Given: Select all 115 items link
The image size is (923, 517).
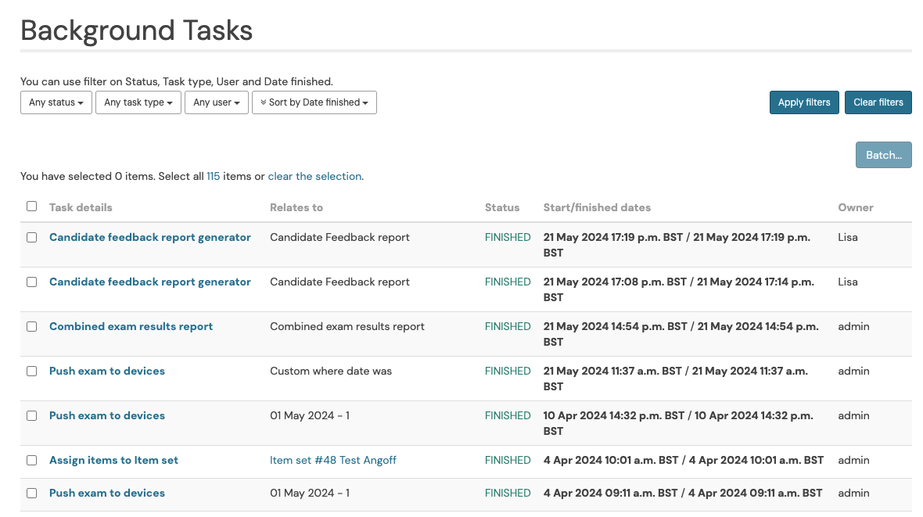Looking at the screenshot, I should click(213, 177).
